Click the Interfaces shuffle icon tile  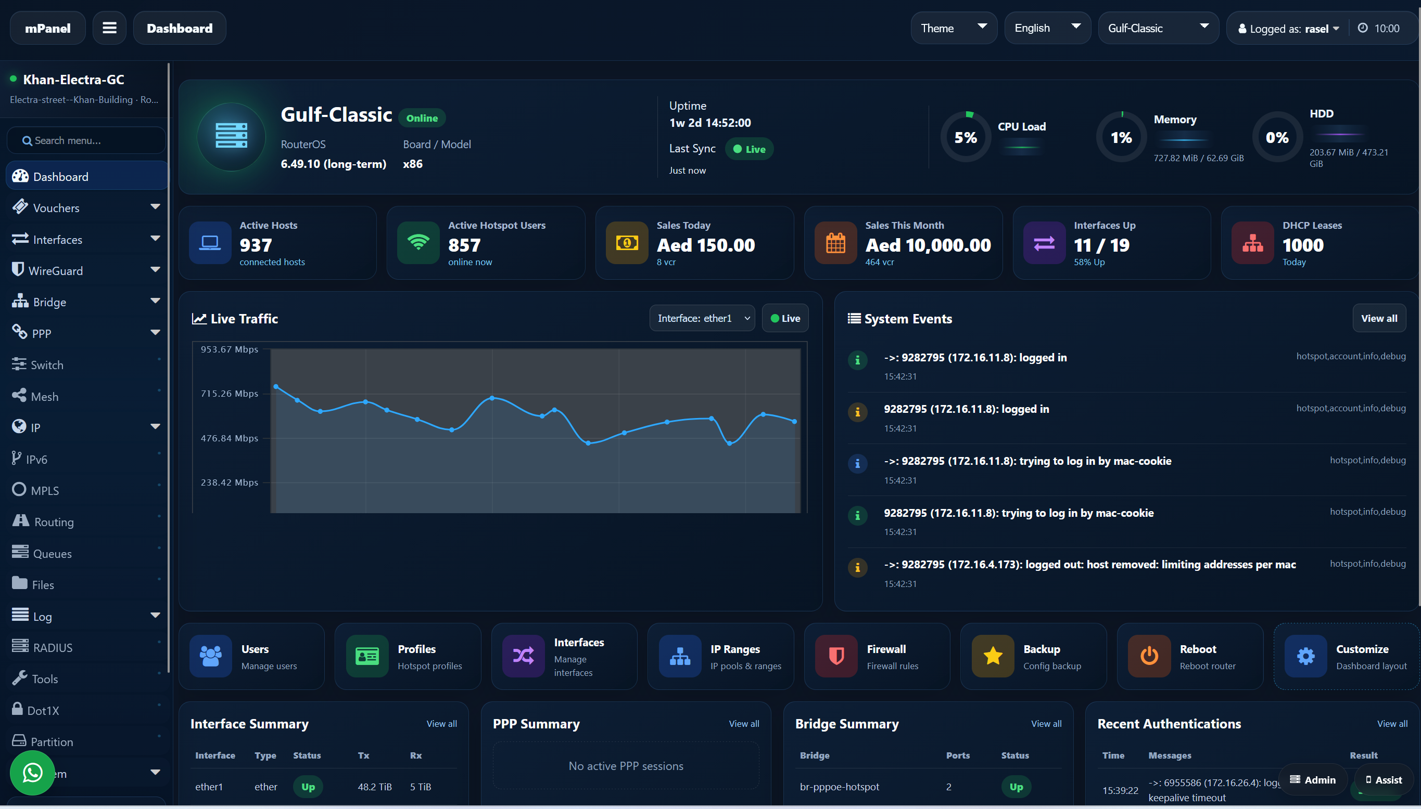[523, 656]
